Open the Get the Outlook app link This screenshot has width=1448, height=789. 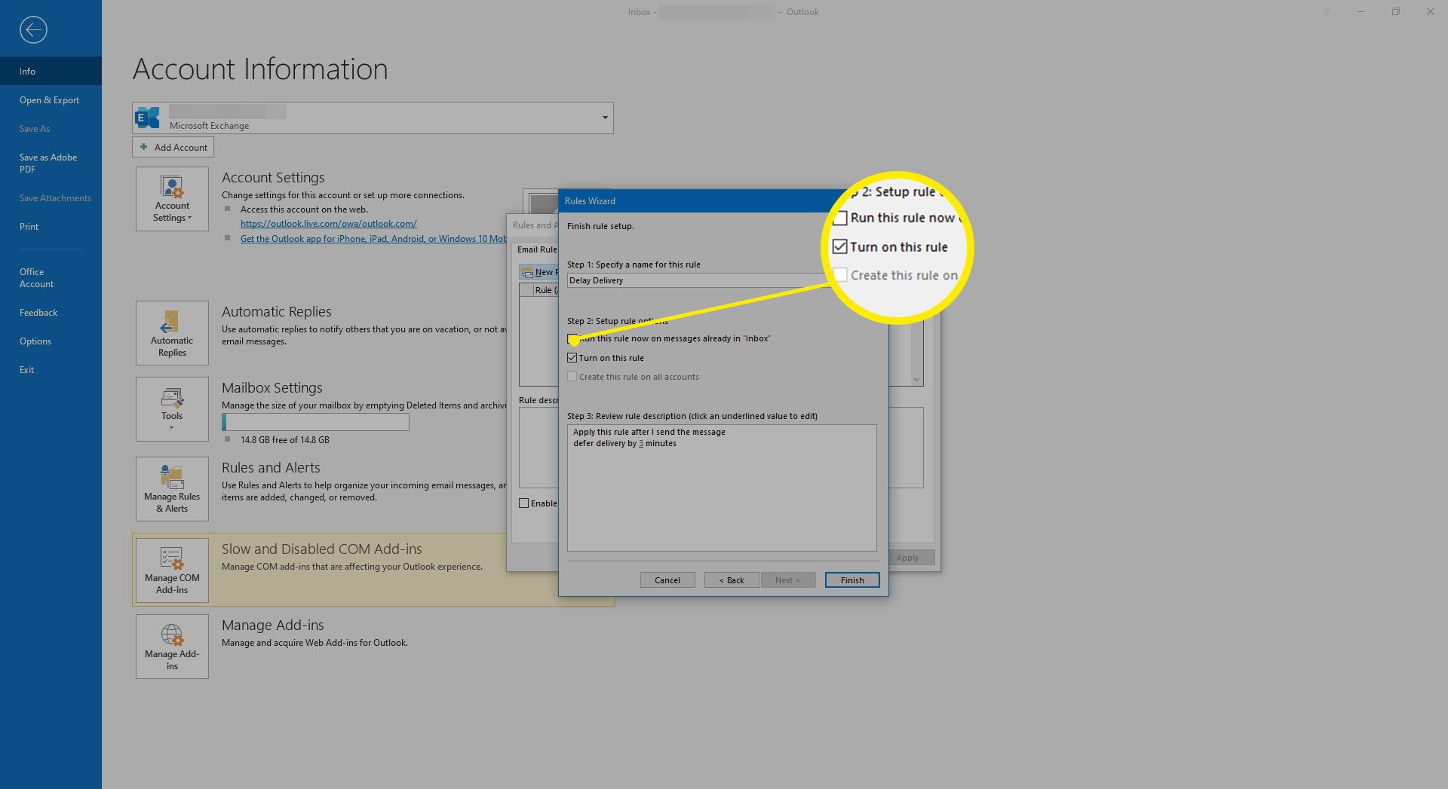tap(373, 238)
